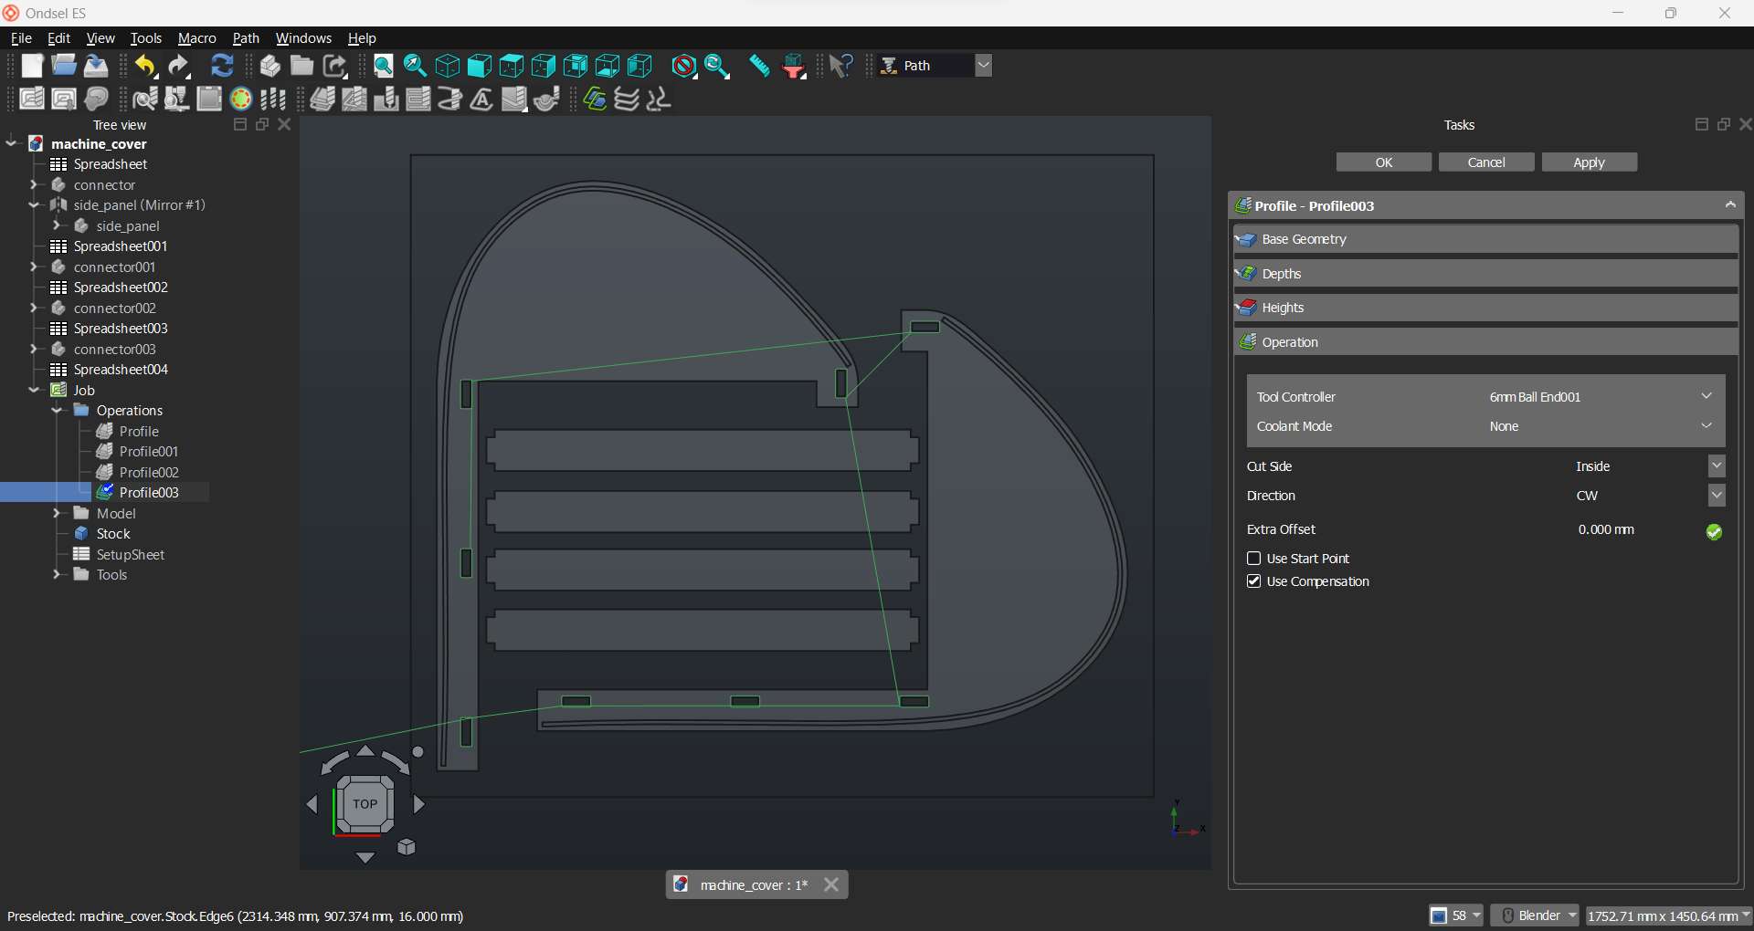Click the Refresh recompute icon
Image resolution: width=1754 pixels, height=931 pixels.
(222, 66)
